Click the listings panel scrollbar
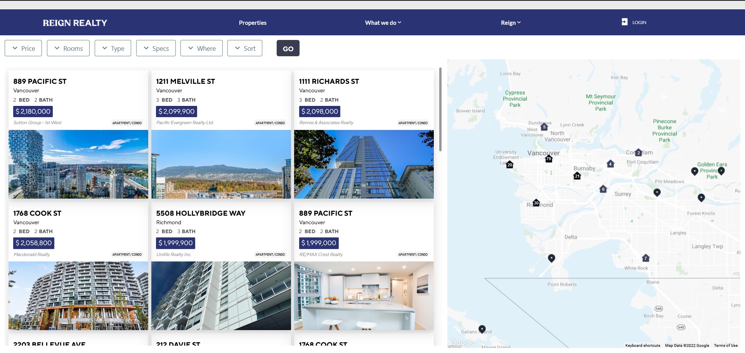This screenshot has width=745, height=353. (440, 109)
